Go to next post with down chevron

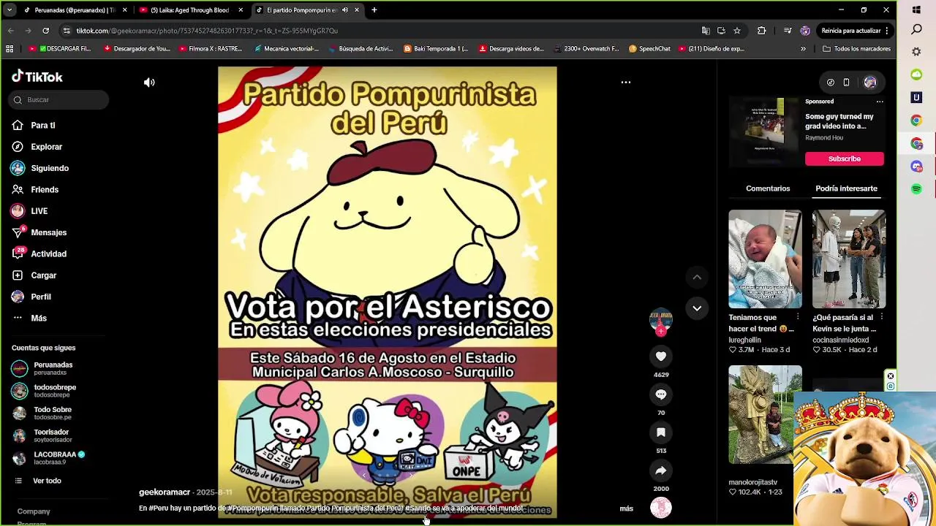click(x=697, y=308)
